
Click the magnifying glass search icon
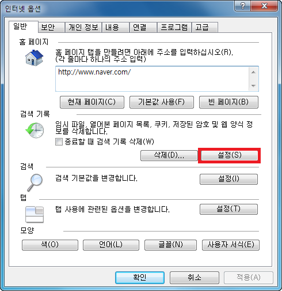pyautogui.click(x=35, y=182)
